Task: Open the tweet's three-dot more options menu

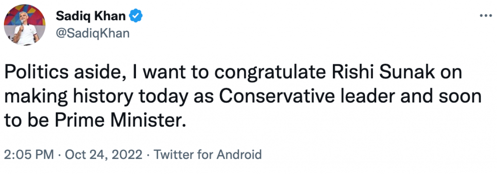Action: pos(486,15)
